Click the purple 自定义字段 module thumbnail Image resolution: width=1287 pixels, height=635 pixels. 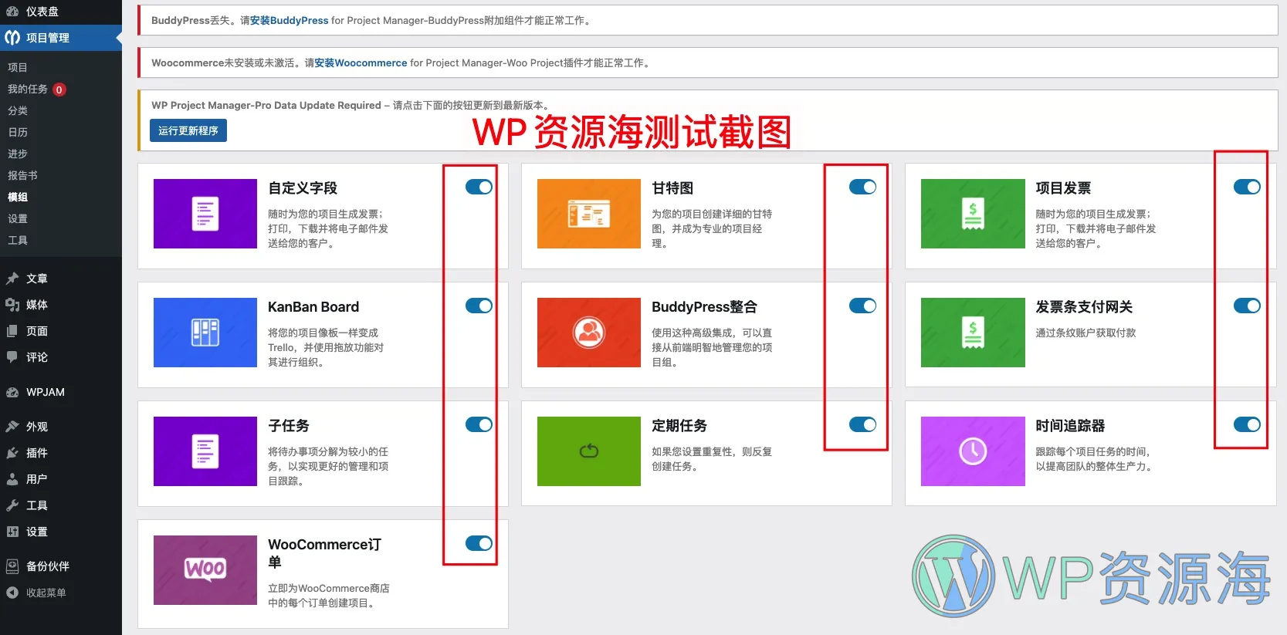(205, 214)
